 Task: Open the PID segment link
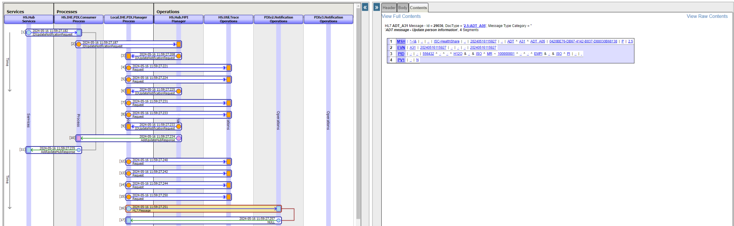401,54
